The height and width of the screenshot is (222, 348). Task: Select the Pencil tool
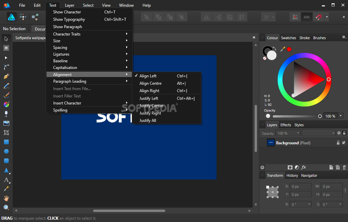click(x=6, y=86)
